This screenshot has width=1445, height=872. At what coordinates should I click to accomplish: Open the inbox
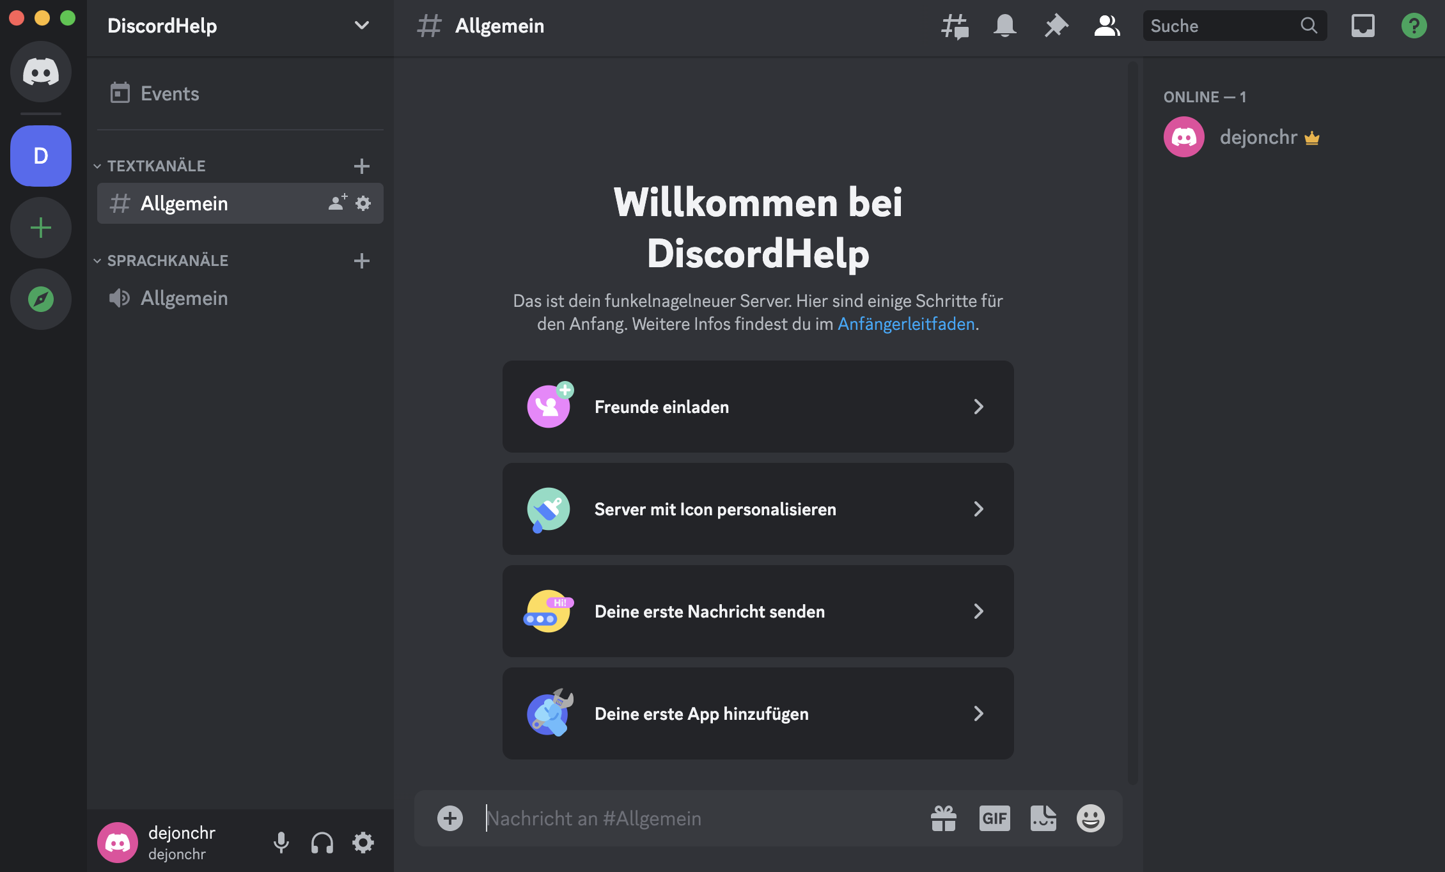click(1363, 26)
